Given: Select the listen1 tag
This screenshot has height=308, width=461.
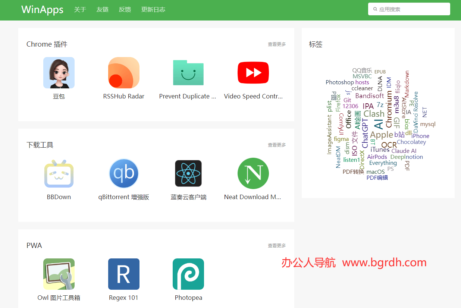Looking at the screenshot, I should tap(352, 160).
